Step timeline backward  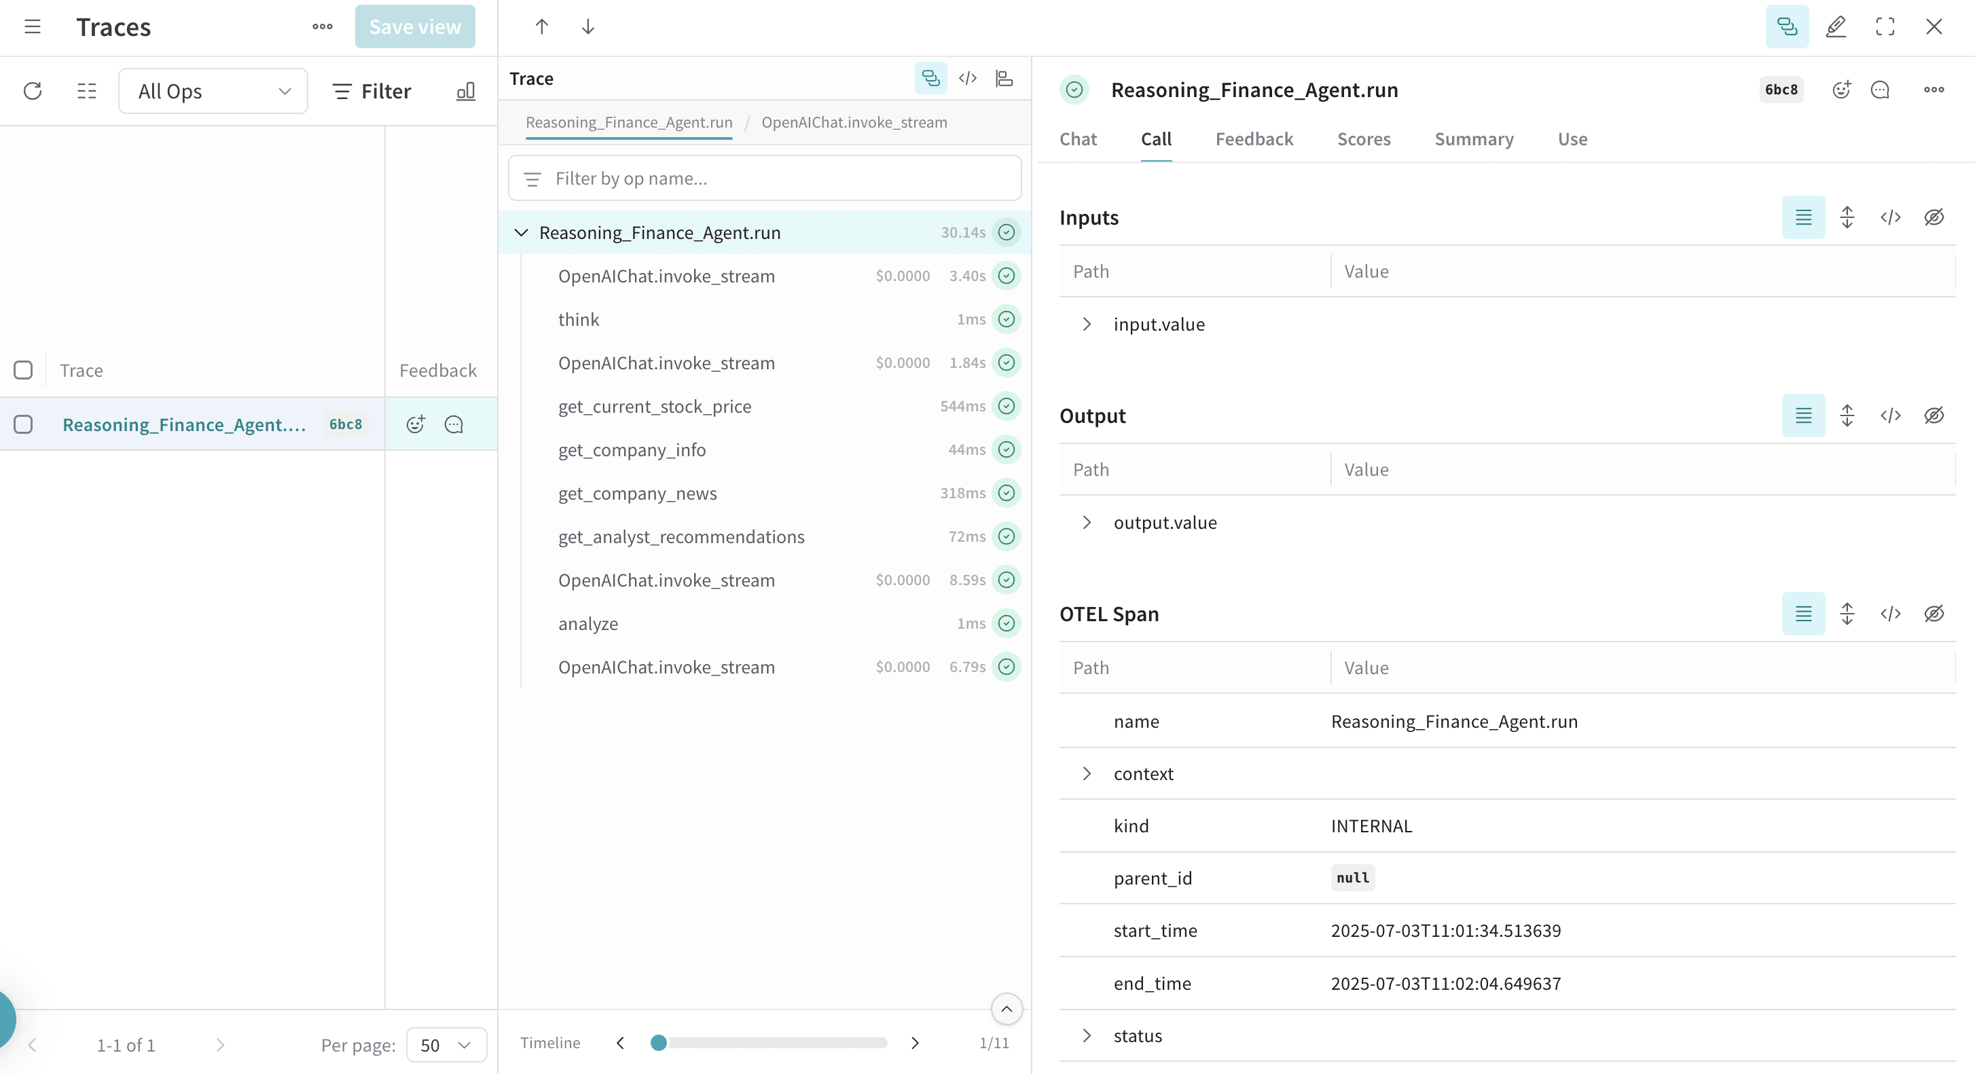[620, 1043]
